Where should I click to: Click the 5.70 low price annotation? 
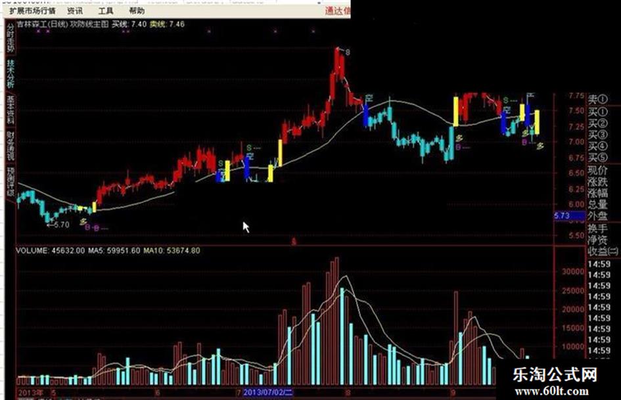pos(58,225)
